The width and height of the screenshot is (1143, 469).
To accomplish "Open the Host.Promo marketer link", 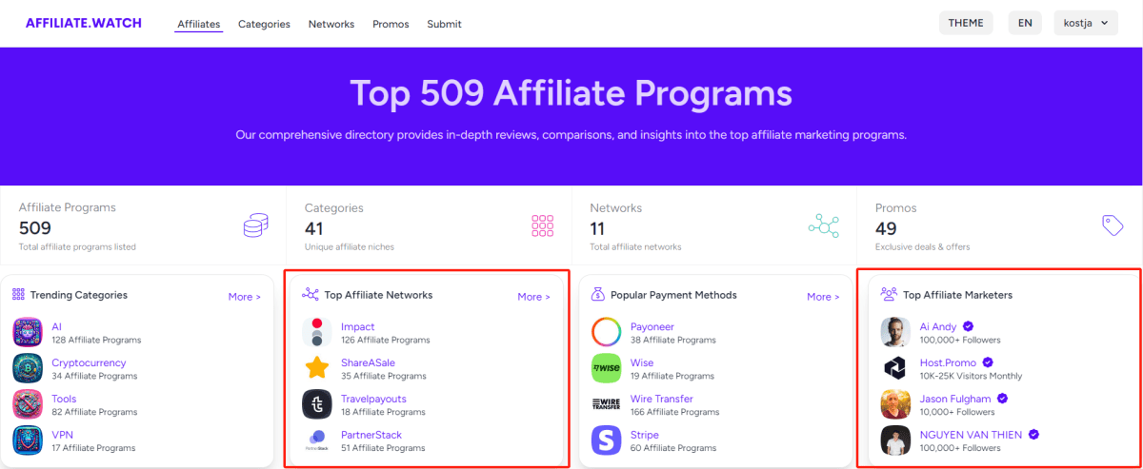I will [949, 362].
